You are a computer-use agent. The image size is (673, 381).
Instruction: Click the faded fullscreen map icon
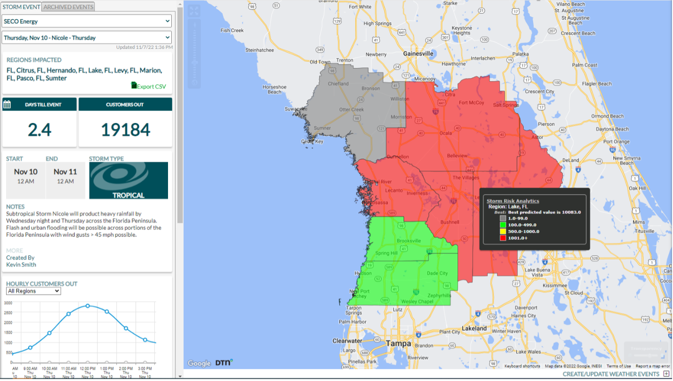194,11
